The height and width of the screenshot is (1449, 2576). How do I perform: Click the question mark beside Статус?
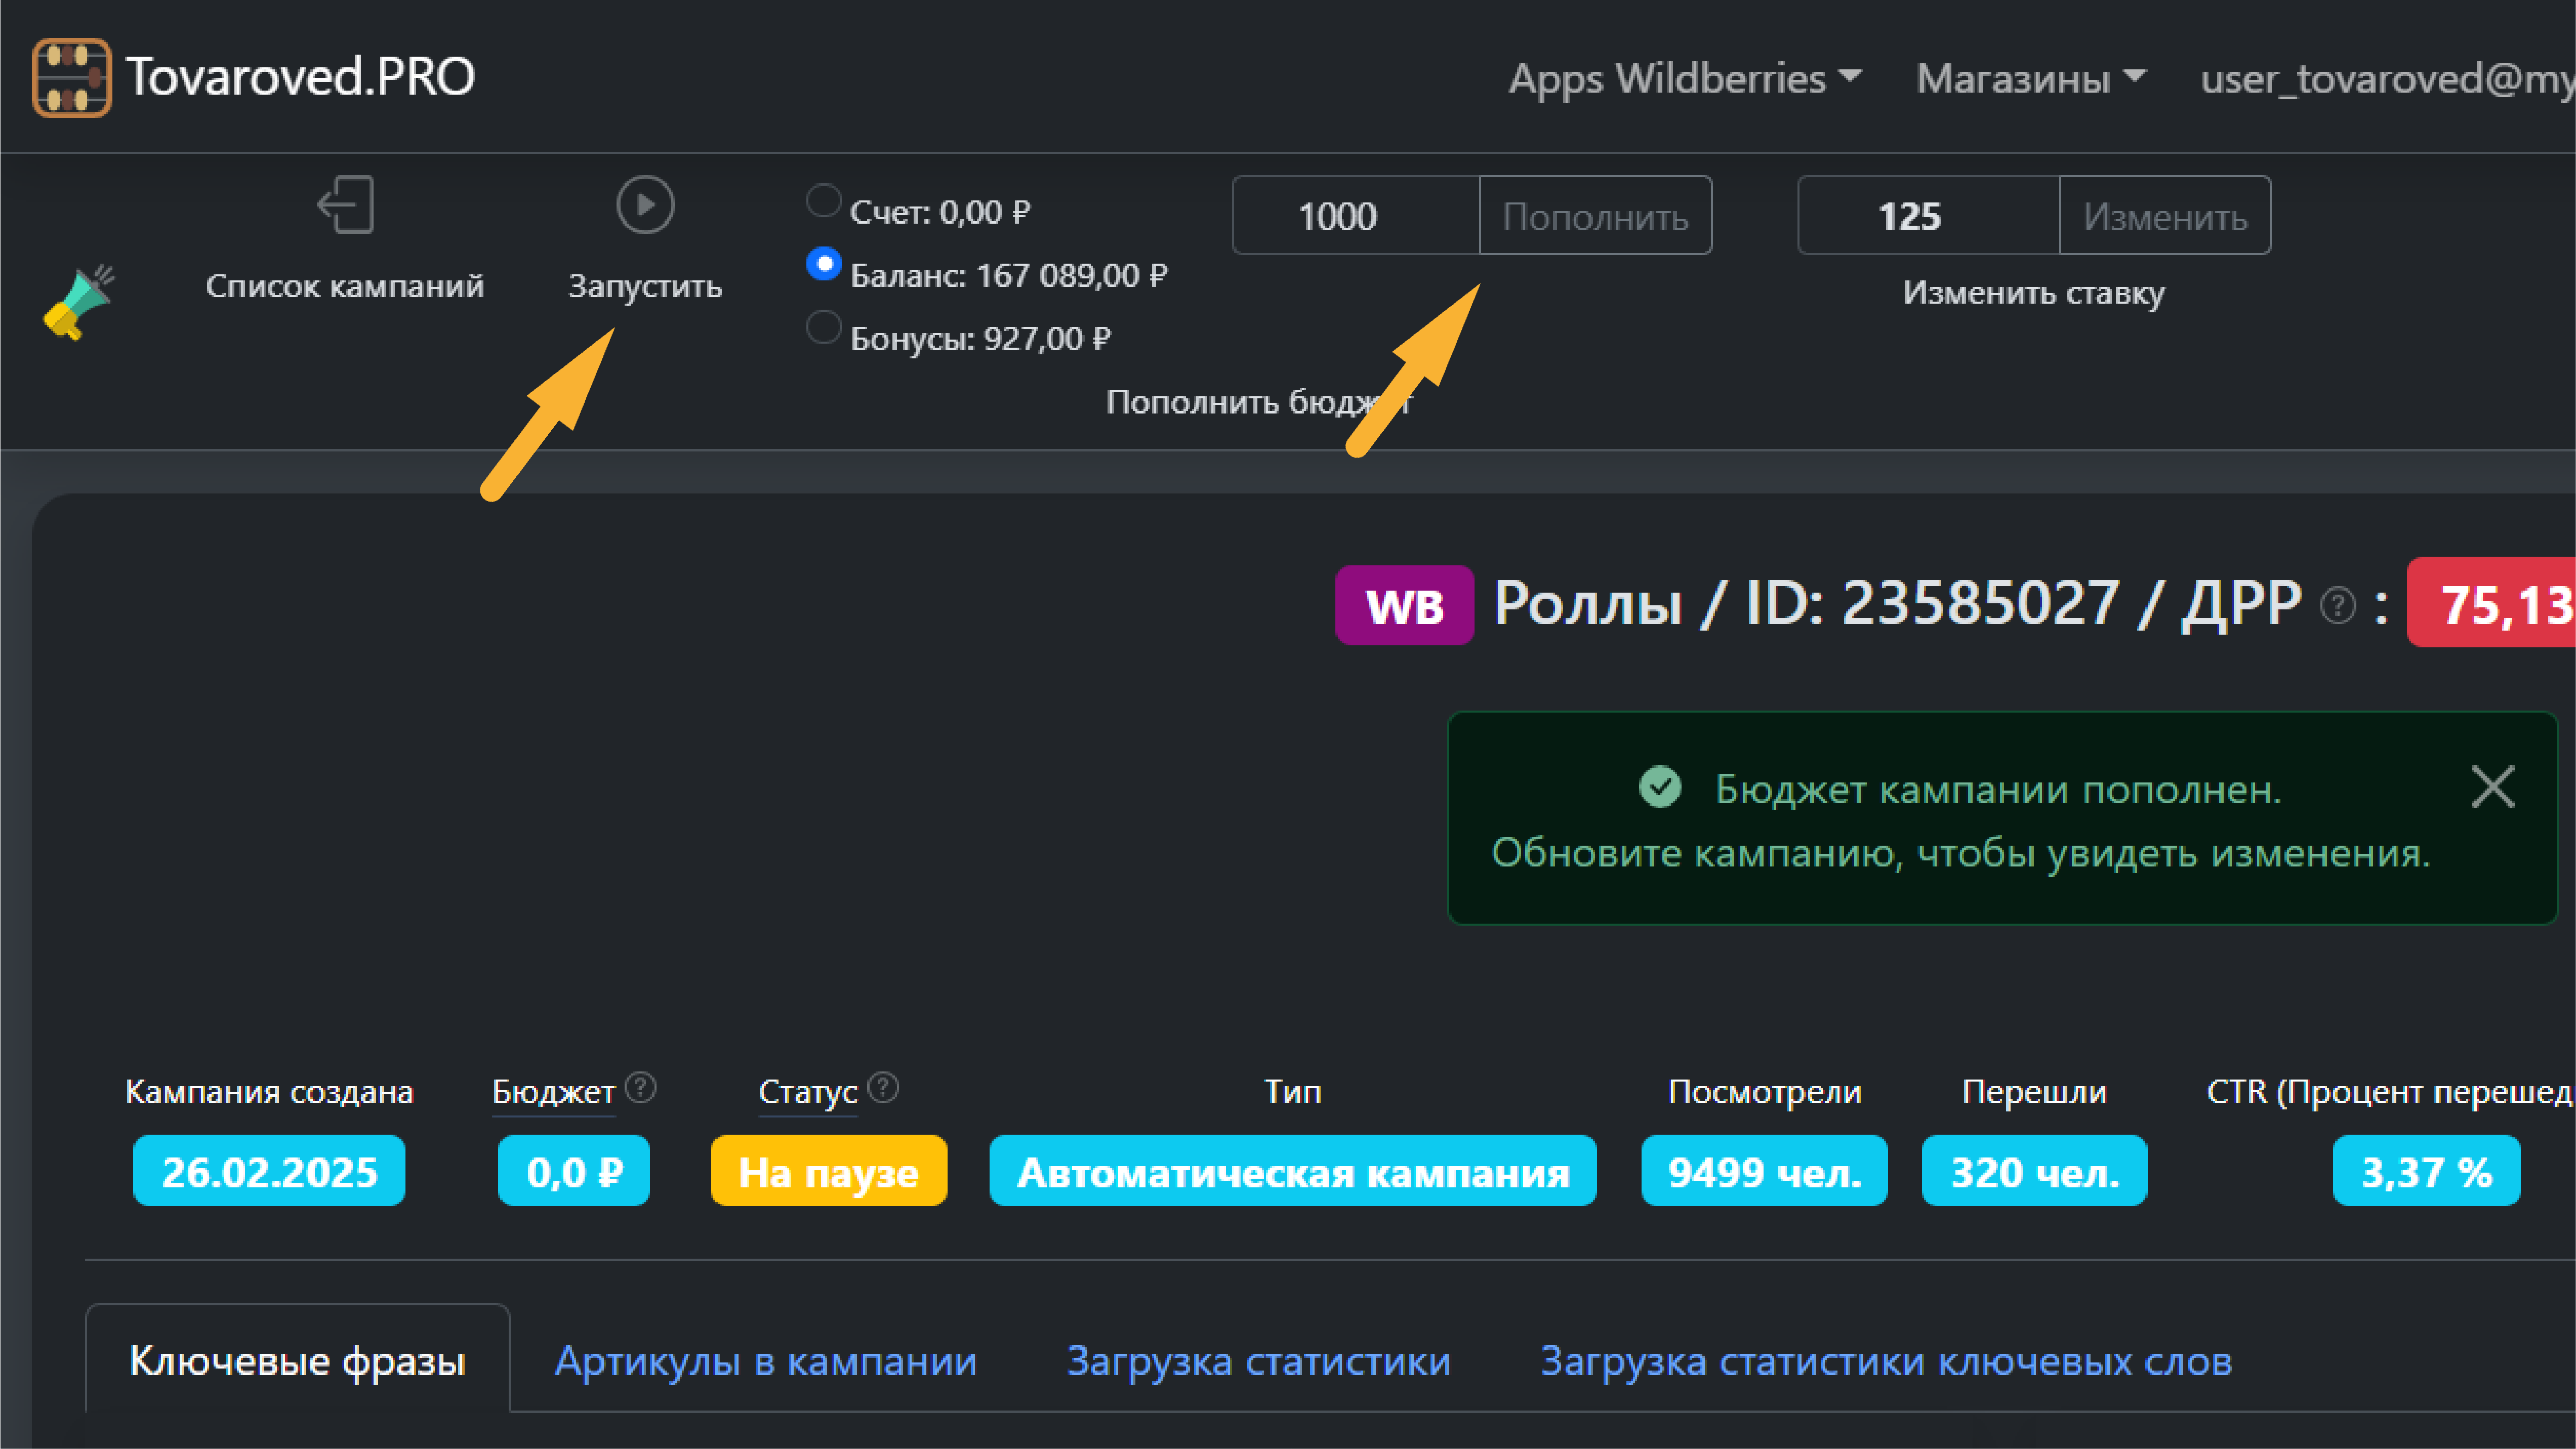[x=884, y=1088]
